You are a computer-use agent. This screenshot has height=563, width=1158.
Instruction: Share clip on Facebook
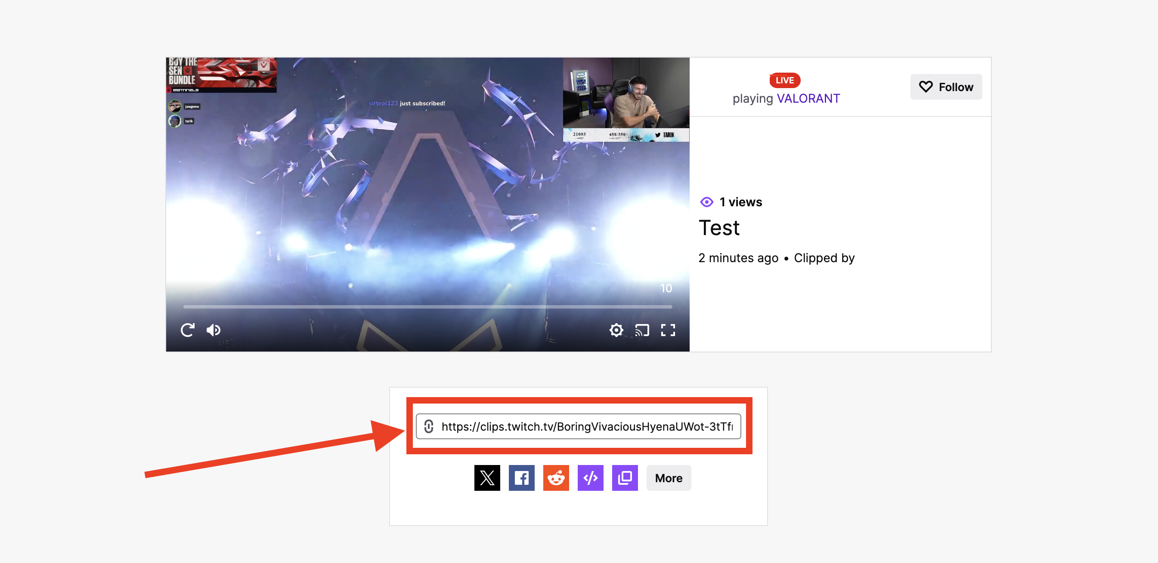pyautogui.click(x=521, y=478)
